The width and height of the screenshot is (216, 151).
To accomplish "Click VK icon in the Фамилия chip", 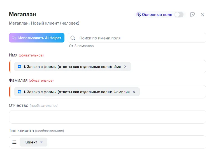I will 20,92.
